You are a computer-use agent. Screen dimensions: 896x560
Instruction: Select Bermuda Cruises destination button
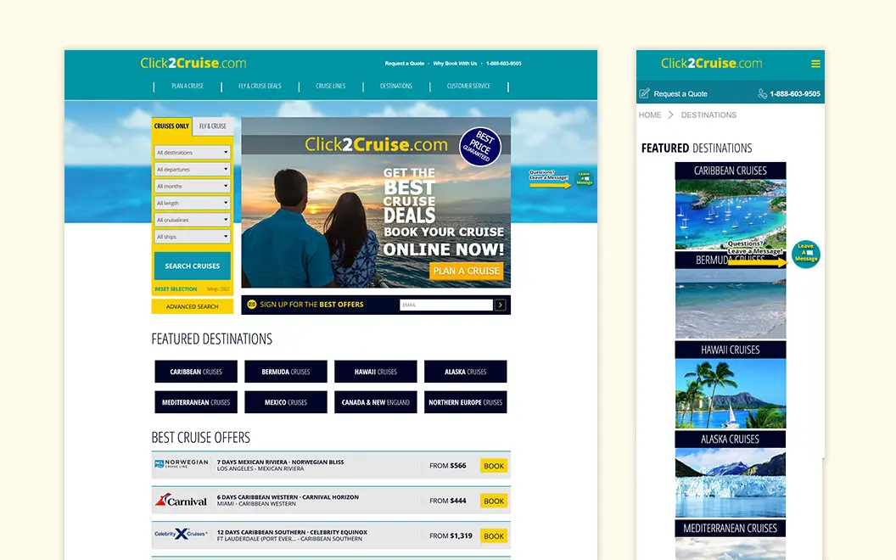[286, 372]
